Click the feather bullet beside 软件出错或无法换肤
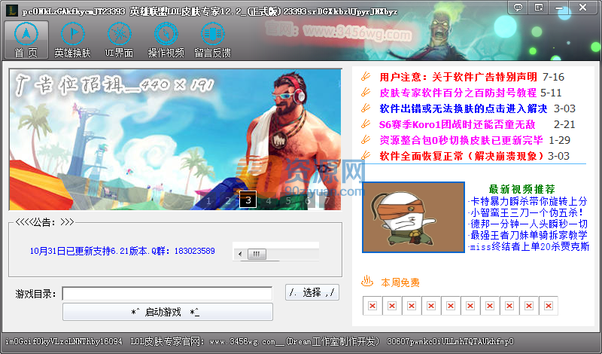Viewport: 602px width, 354px height. [x=366, y=108]
